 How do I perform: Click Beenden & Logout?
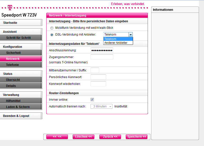click(x=21, y=116)
